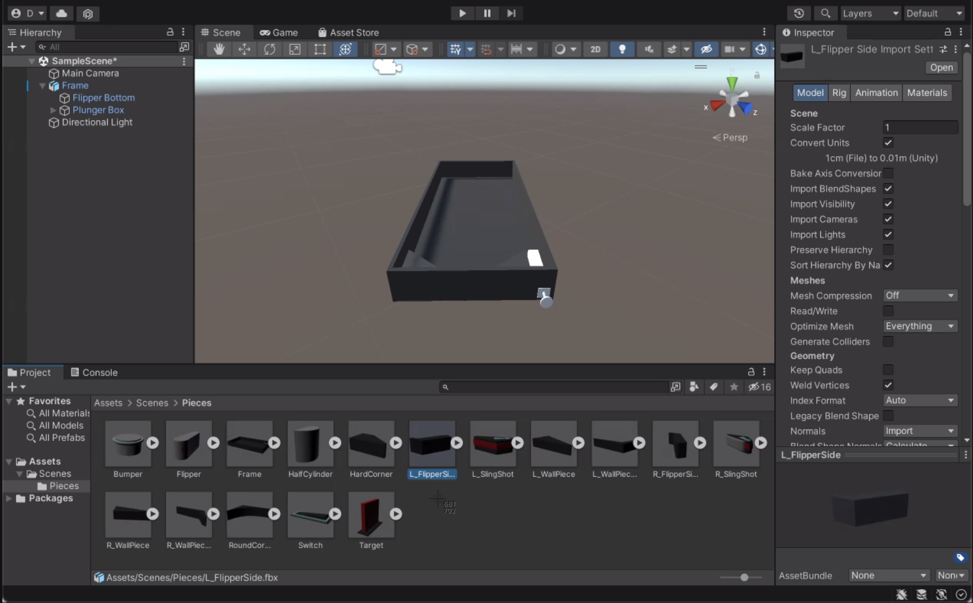Select the Bumper model thumbnail
973x603 pixels.
pyautogui.click(x=128, y=444)
